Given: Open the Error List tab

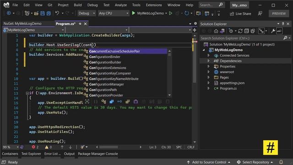Looking at the screenshot, I should (x=52, y=154).
